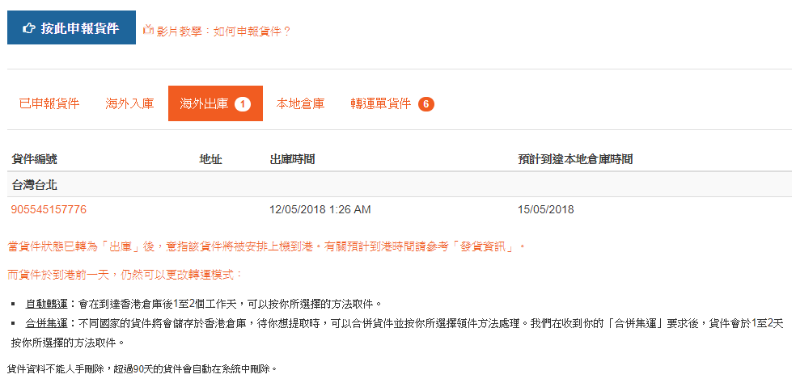The image size is (796, 387).
Task: Click the underlined 自動轉運 term
Action: click(x=47, y=304)
